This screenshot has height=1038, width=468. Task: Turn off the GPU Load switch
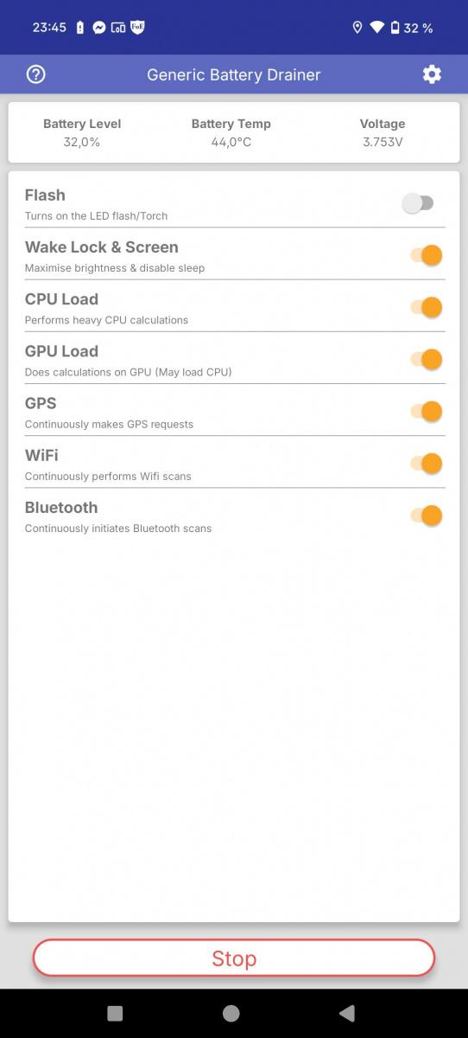(426, 359)
